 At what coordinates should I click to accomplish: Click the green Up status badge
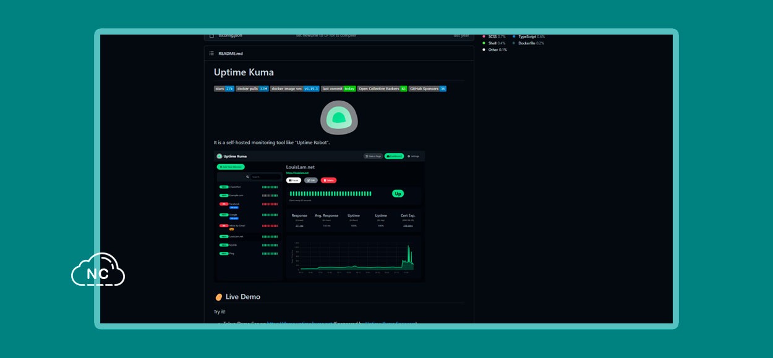[x=398, y=194]
